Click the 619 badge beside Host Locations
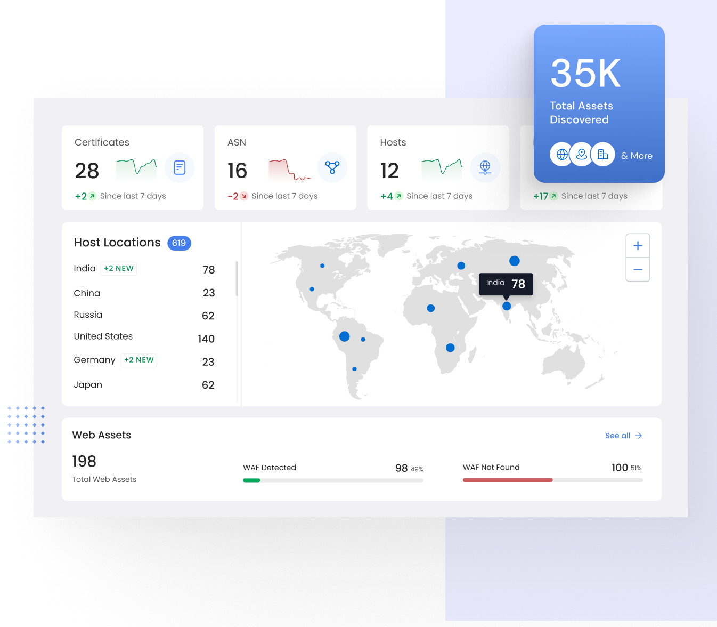This screenshot has height=627, width=717. [179, 243]
